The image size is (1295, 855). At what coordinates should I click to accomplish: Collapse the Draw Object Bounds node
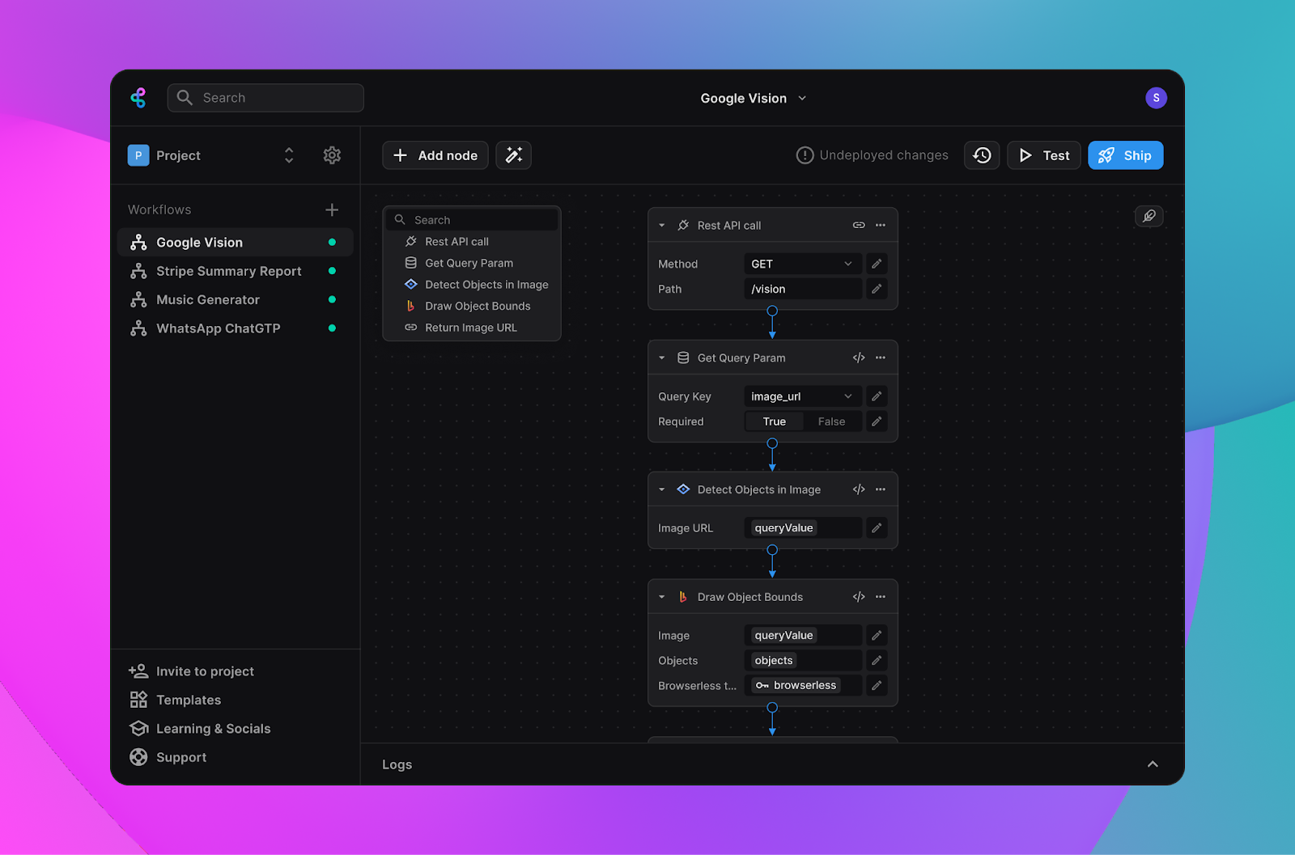tap(661, 597)
